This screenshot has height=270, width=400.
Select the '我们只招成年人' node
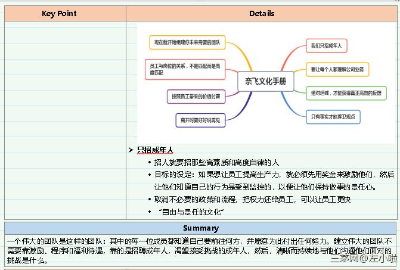tap(326, 46)
